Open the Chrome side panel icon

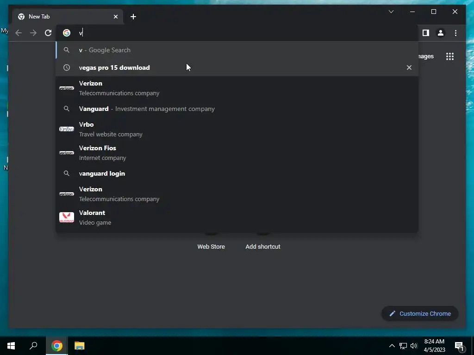click(426, 33)
